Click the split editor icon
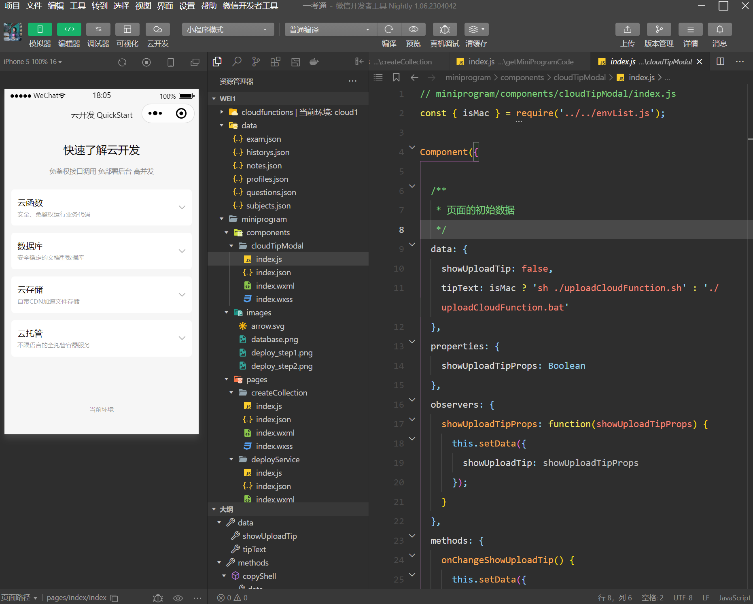Image resolution: width=753 pixels, height=604 pixels. click(x=720, y=62)
